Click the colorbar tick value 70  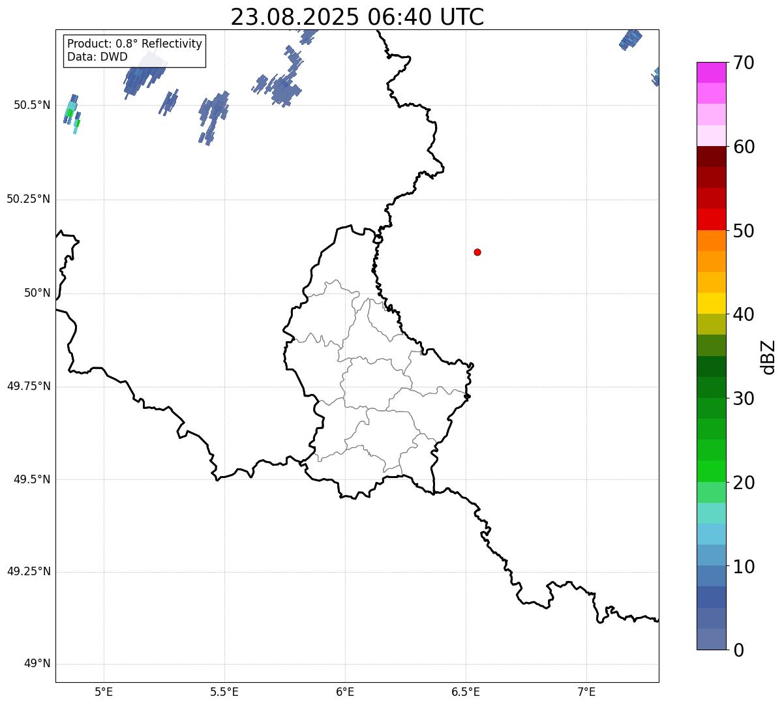744,63
